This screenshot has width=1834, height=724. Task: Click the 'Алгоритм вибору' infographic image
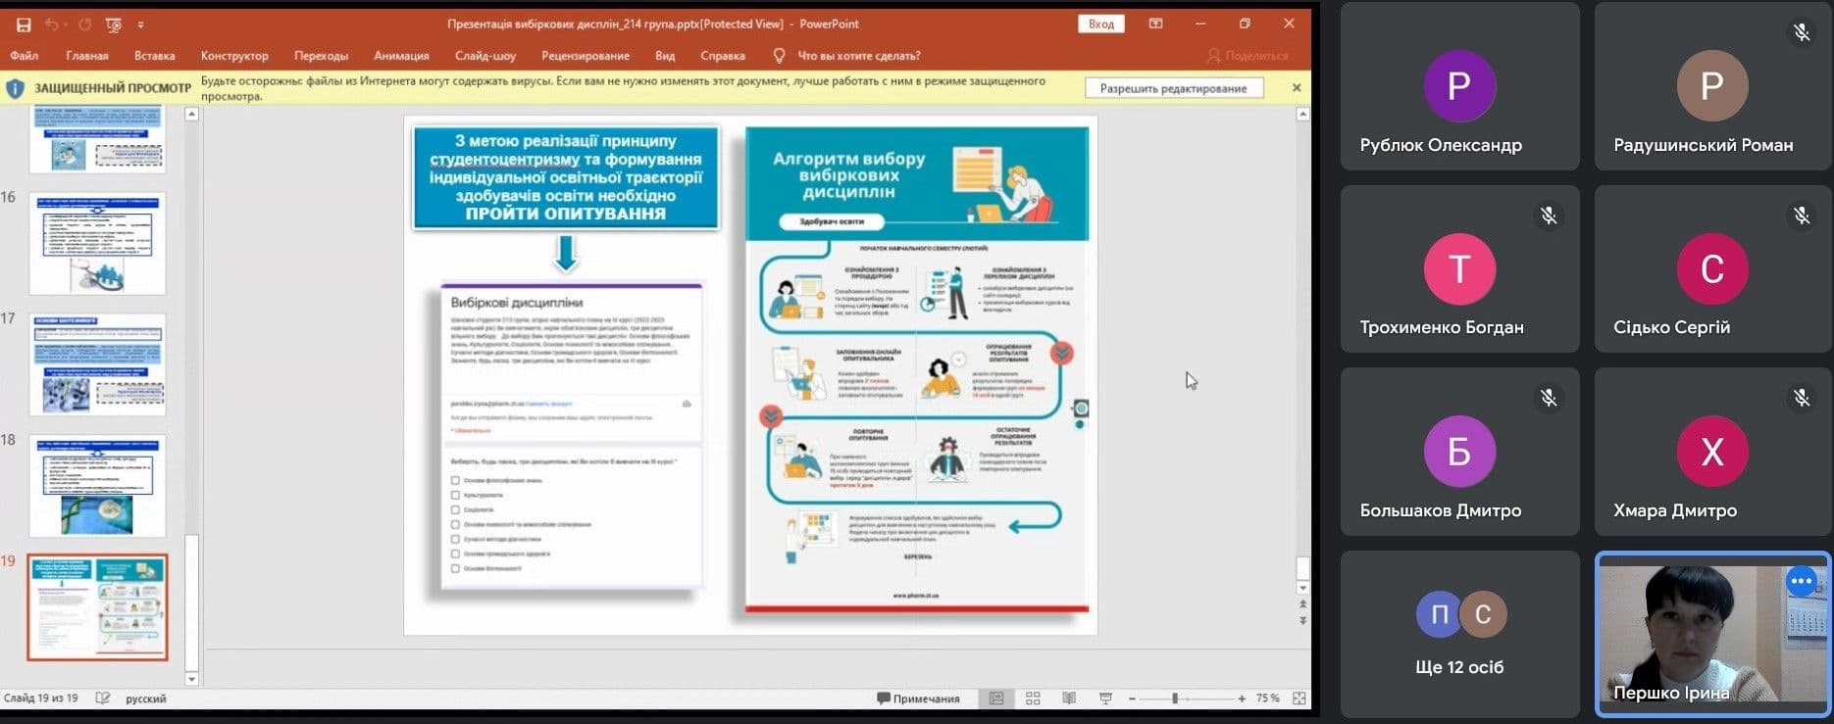[x=917, y=368]
